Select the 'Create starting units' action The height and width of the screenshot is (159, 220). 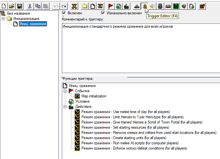(x=124, y=138)
